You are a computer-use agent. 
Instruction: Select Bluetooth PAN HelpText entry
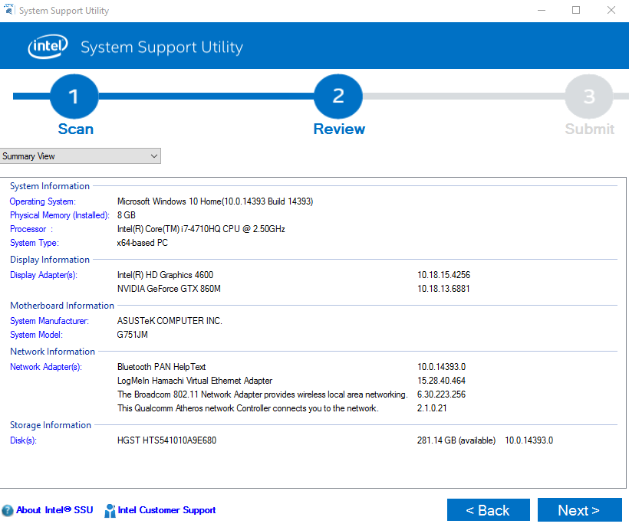pos(162,367)
